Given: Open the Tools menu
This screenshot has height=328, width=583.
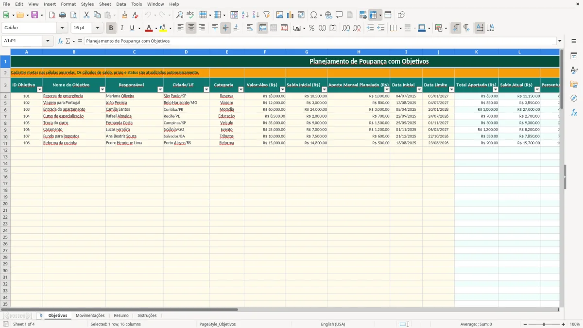Looking at the screenshot, I should point(137,4).
